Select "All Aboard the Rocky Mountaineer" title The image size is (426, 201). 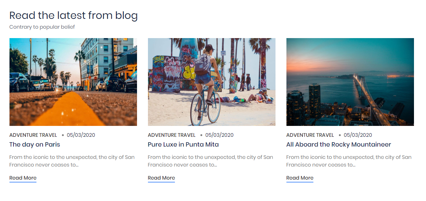(x=339, y=144)
